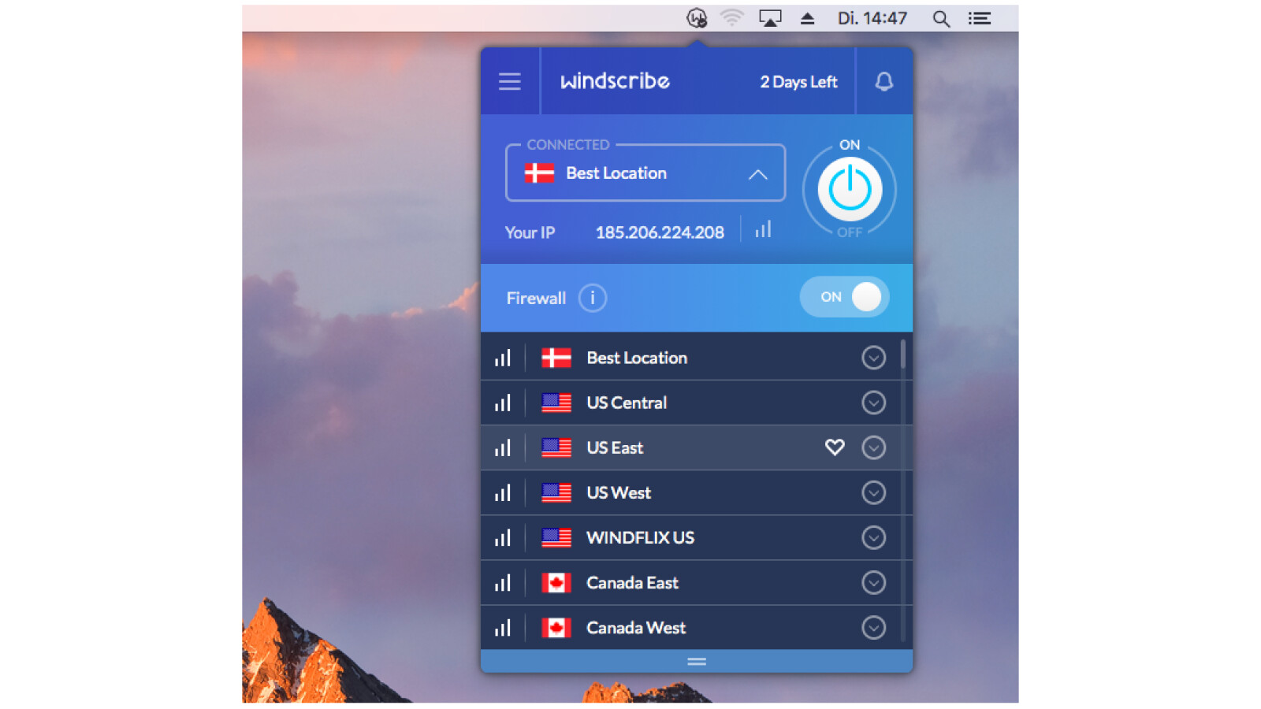Expand the US Central server list
This screenshot has width=1261, height=709.
point(872,403)
